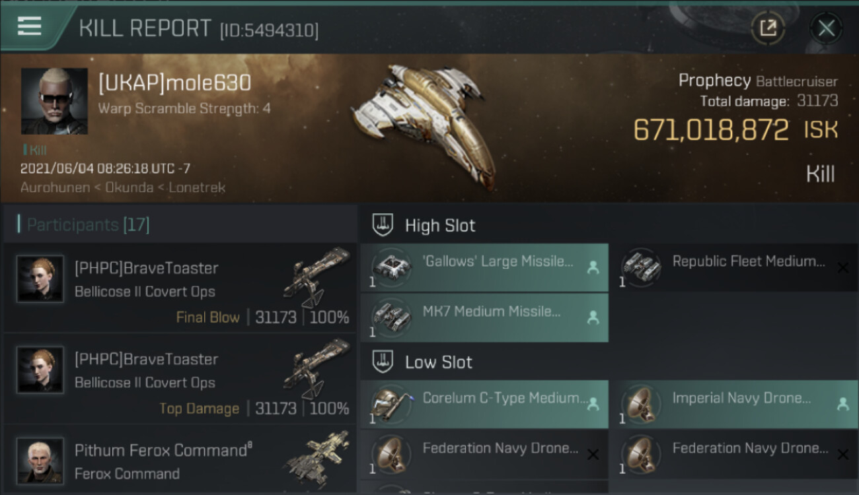This screenshot has width=859, height=495.
Task: Click the Aurohunen location link
Action: [54, 187]
